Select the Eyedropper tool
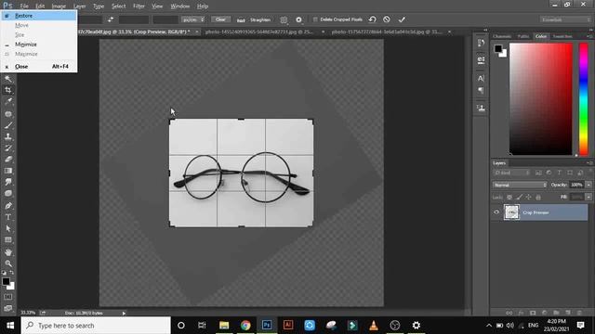595x334 pixels. (x=8, y=101)
